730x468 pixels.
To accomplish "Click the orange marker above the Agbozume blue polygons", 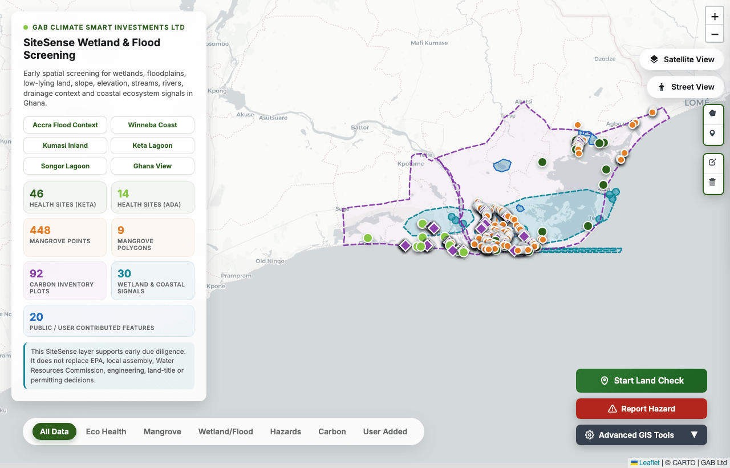I will 578,125.
